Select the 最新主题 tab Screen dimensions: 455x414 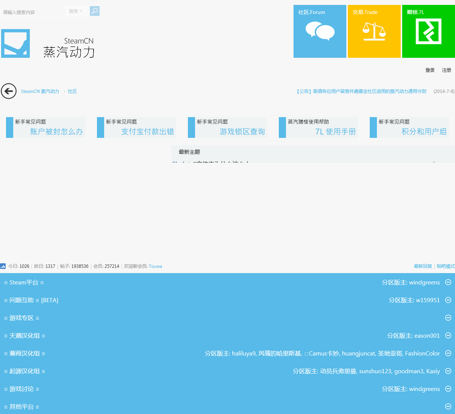[x=189, y=152]
